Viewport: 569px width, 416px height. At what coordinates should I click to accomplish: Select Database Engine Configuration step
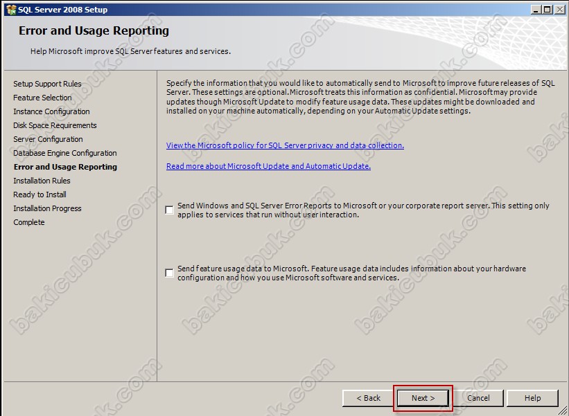tap(65, 153)
